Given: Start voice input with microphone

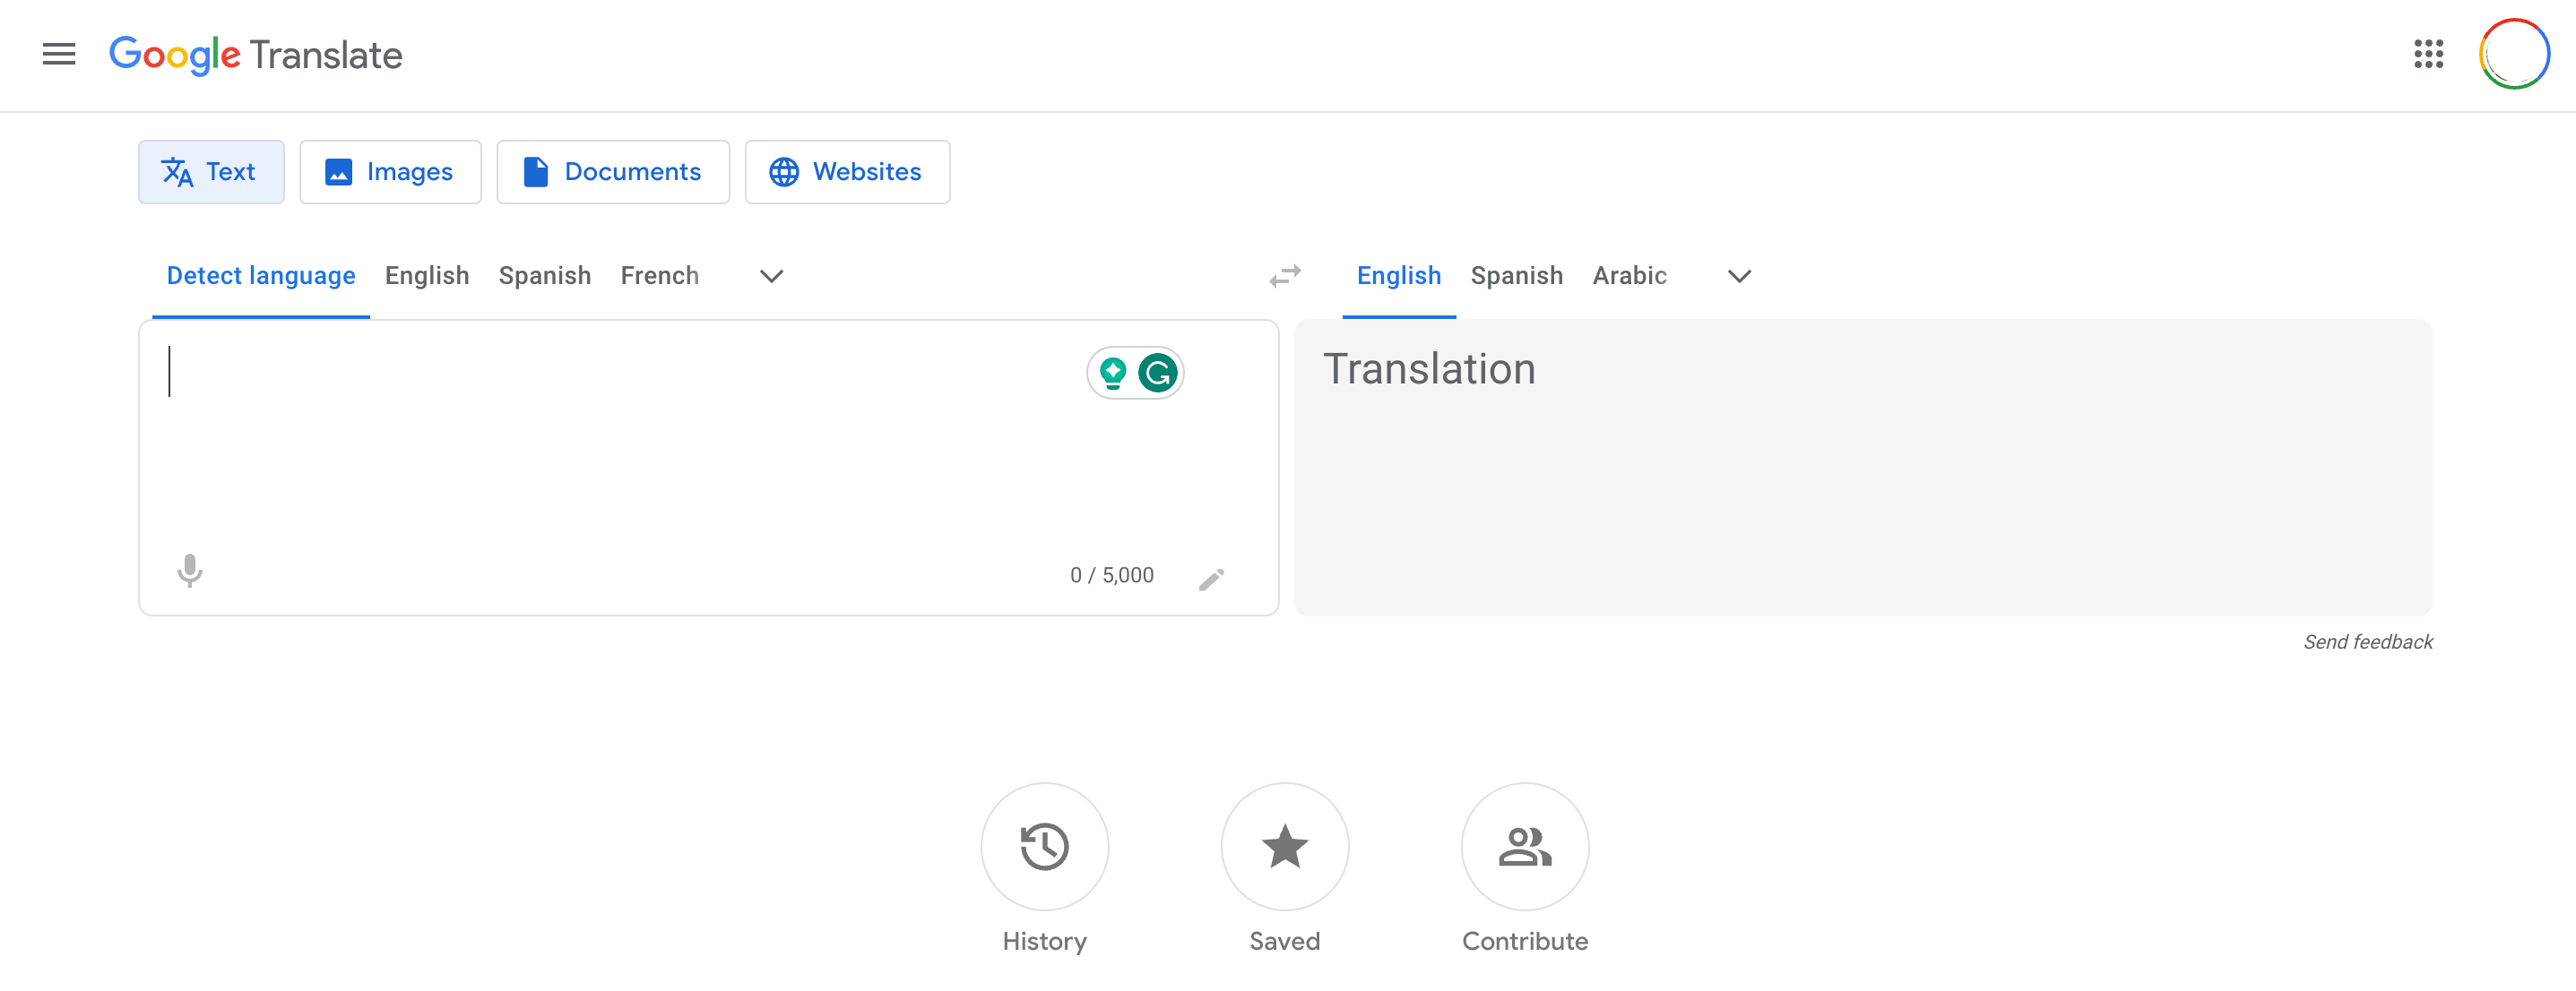Looking at the screenshot, I should (x=189, y=571).
